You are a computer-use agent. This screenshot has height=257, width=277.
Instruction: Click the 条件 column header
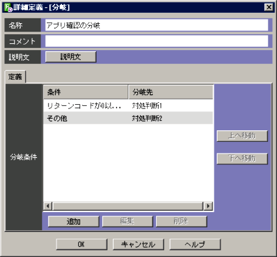pyautogui.click(x=86, y=92)
